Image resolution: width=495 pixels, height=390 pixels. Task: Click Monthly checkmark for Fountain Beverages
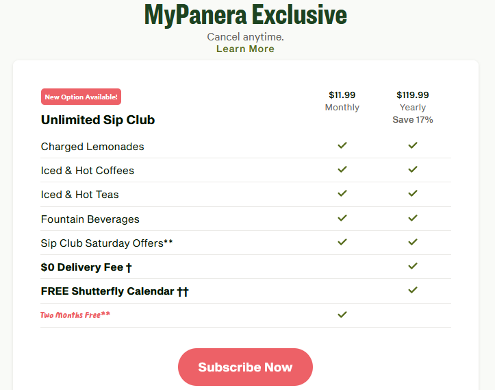pos(342,218)
